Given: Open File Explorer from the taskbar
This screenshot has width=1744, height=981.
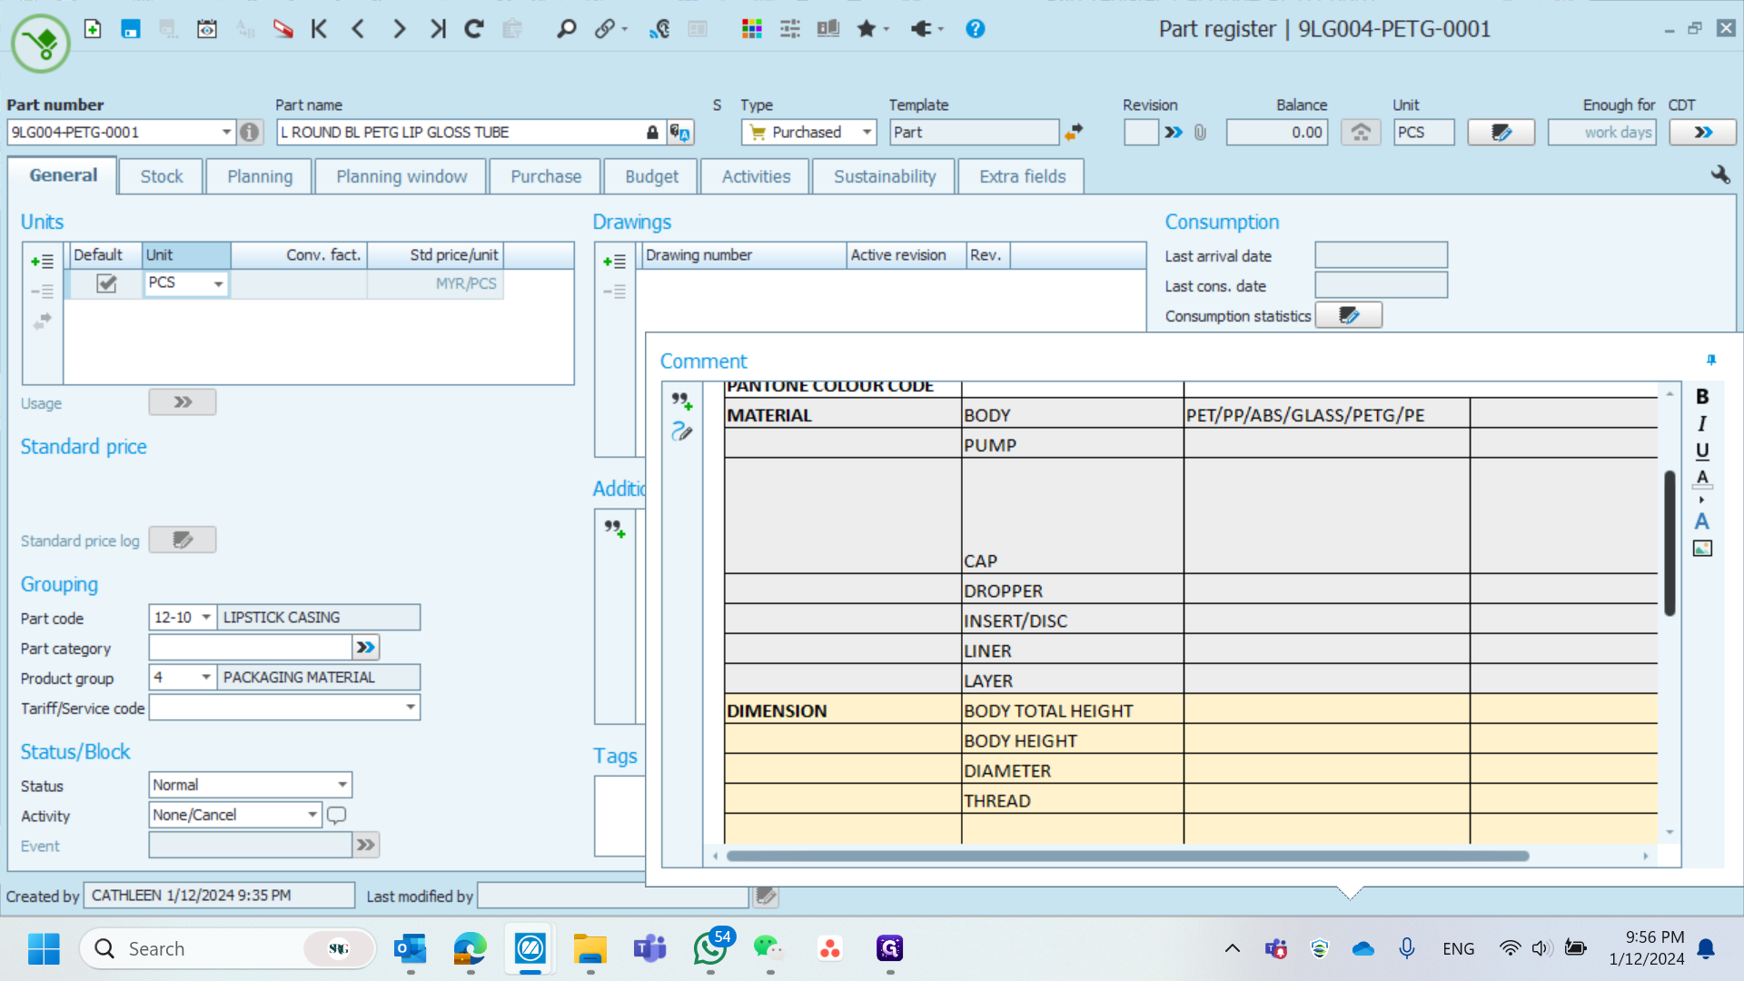Looking at the screenshot, I should pyautogui.click(x=590, y=948).
